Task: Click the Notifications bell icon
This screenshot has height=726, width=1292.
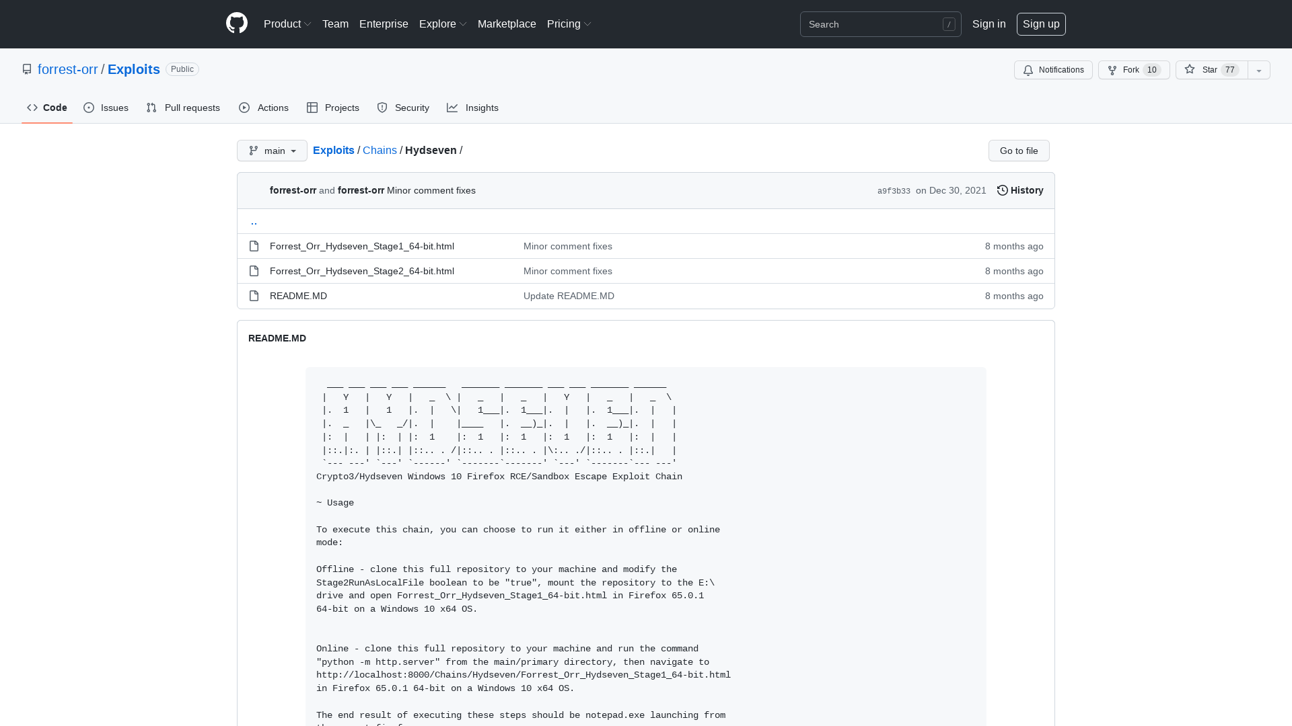Action: click(x=1028, y=70)
